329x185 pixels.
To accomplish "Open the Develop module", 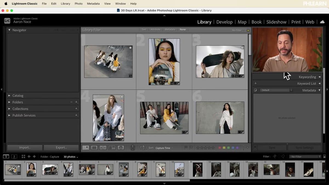I will pyautogui.click(x=224, y=22).
